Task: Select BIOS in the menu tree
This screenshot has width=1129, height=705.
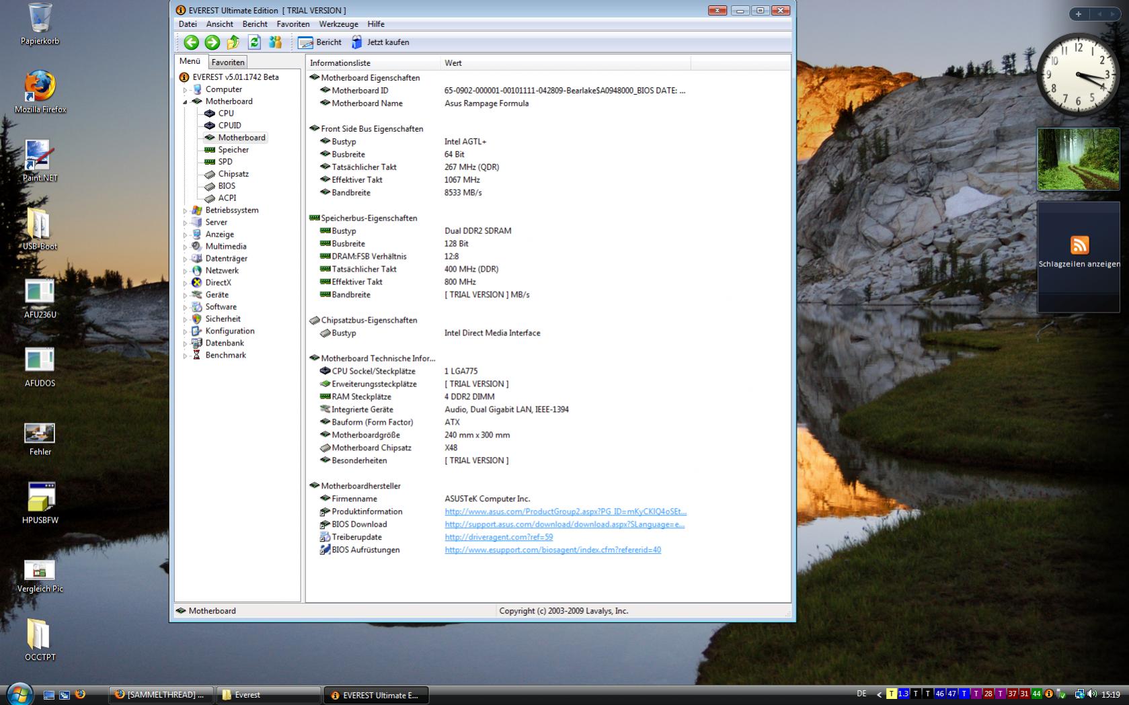Action: pos(227,186)
